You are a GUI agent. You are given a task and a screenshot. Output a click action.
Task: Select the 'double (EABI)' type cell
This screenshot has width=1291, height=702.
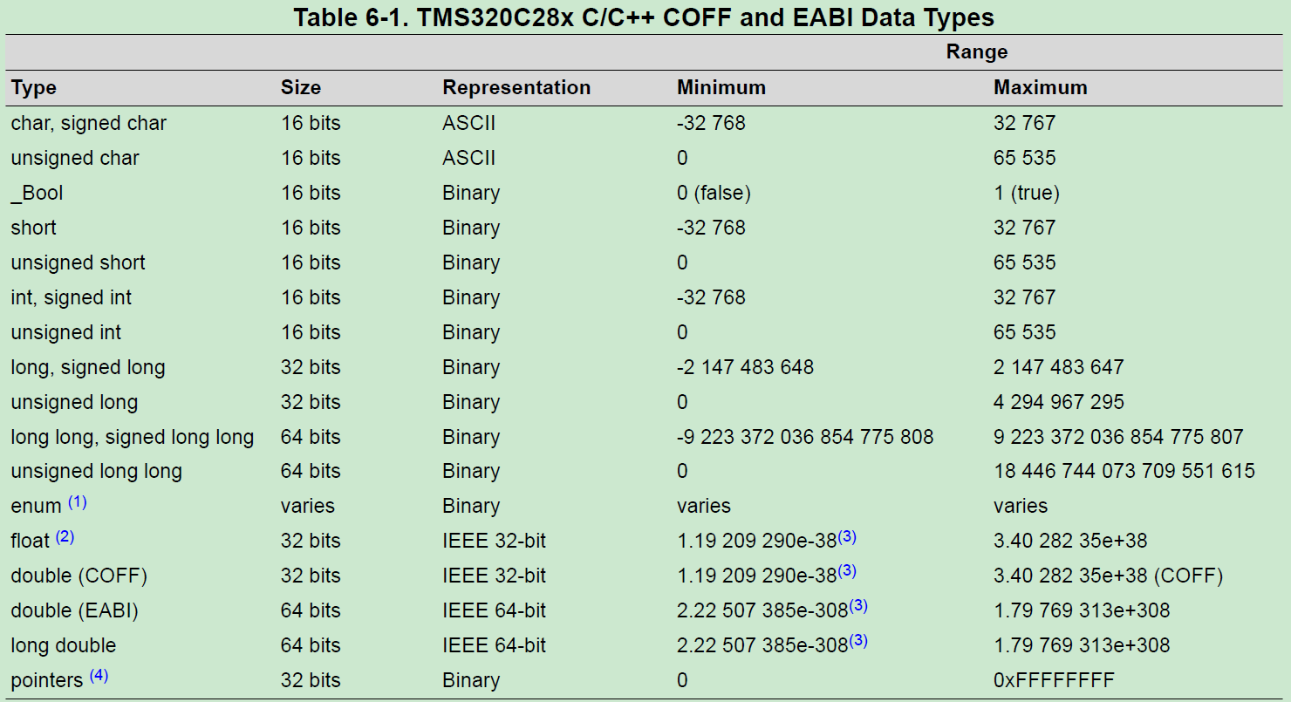point(75,610)
